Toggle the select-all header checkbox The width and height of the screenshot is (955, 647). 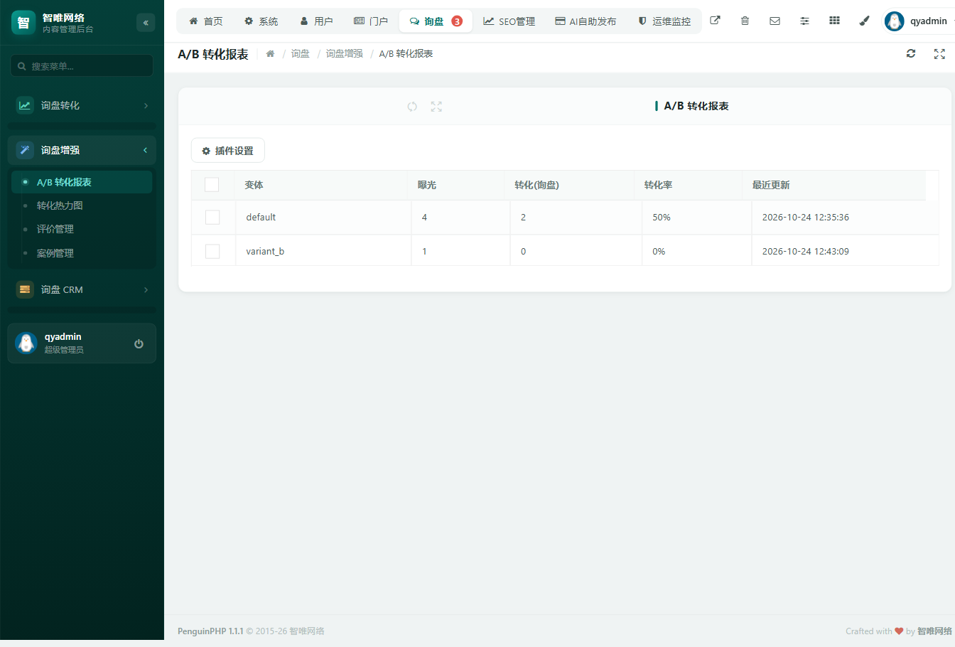pos(212,185)
